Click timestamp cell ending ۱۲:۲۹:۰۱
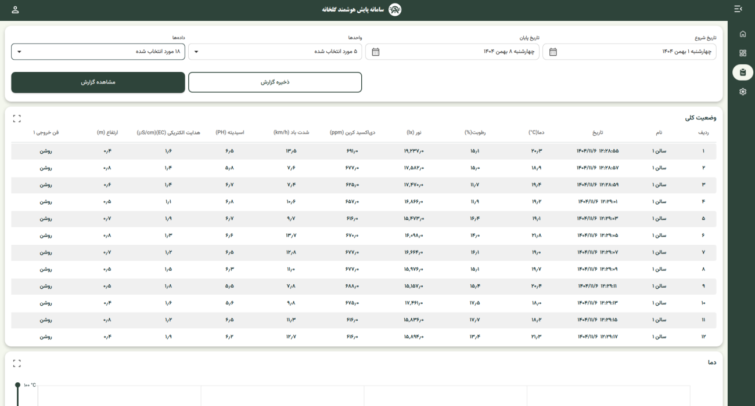755x406 pixels. pos(598,202)
